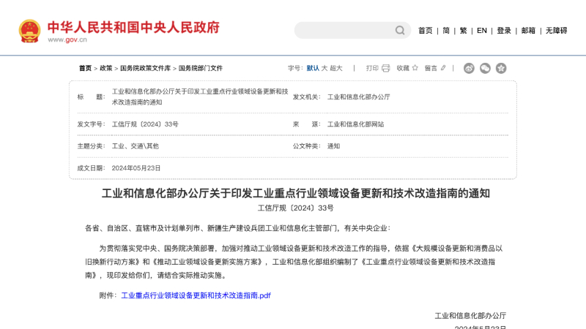Share to Qzone via star circle icon
Screen dimensions: 586x329
tap(501, 68)
